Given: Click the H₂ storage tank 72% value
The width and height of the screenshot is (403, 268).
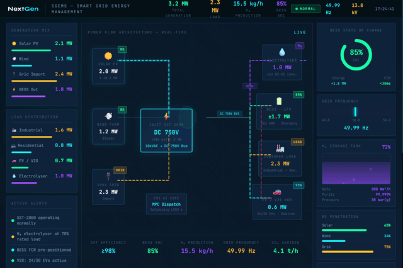Looking at the screenshot, I should pos(386,147).
